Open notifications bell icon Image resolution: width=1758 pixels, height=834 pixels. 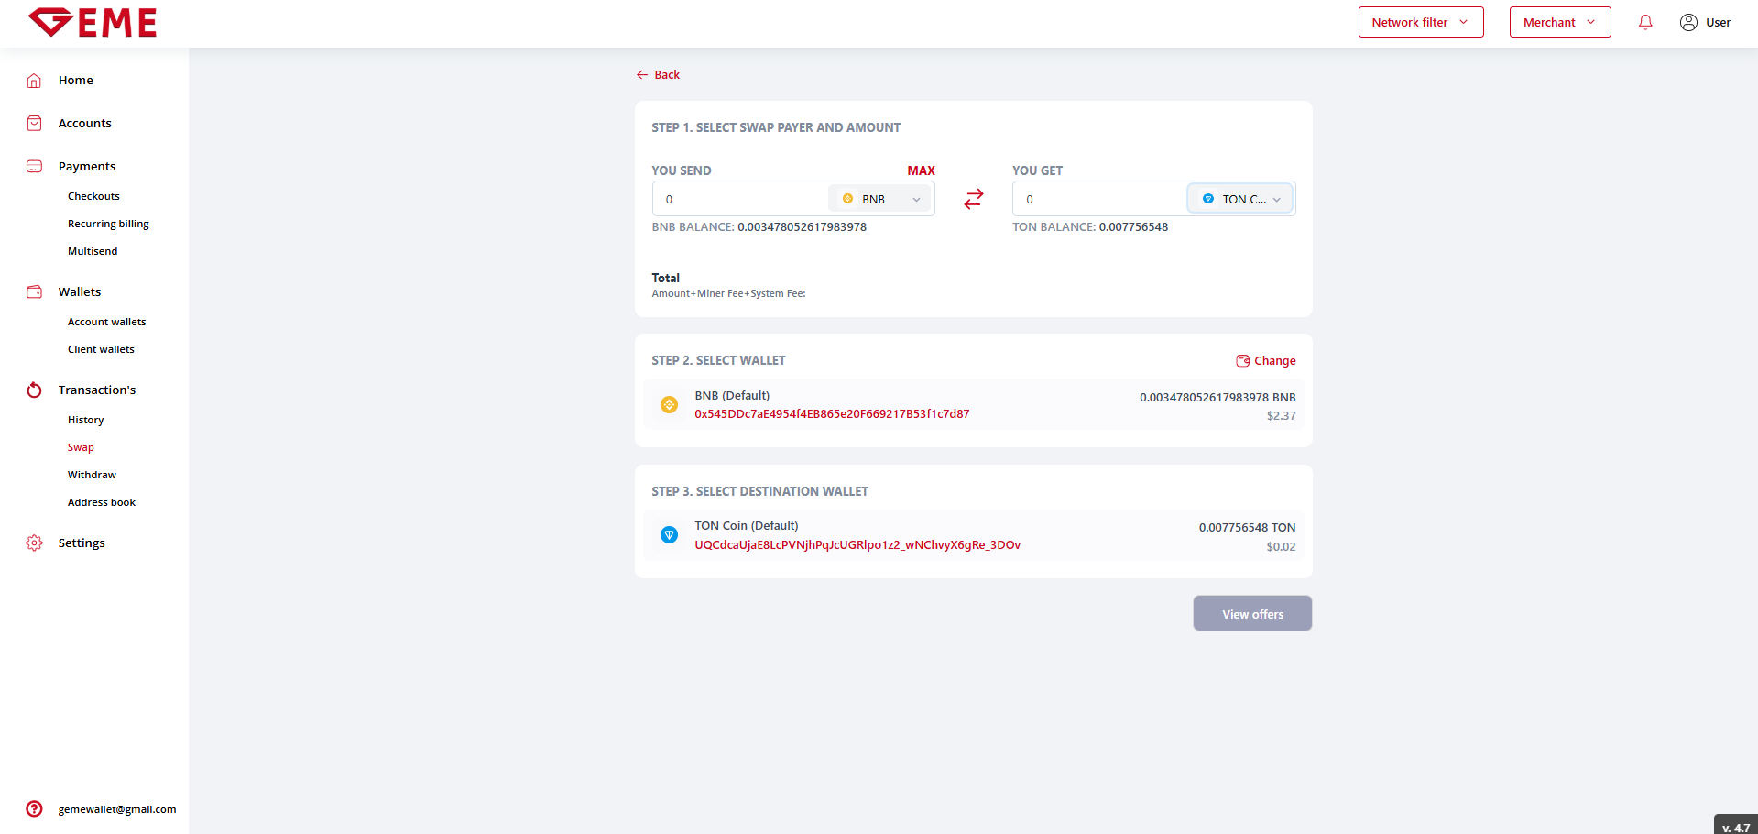click(1645, 22)
